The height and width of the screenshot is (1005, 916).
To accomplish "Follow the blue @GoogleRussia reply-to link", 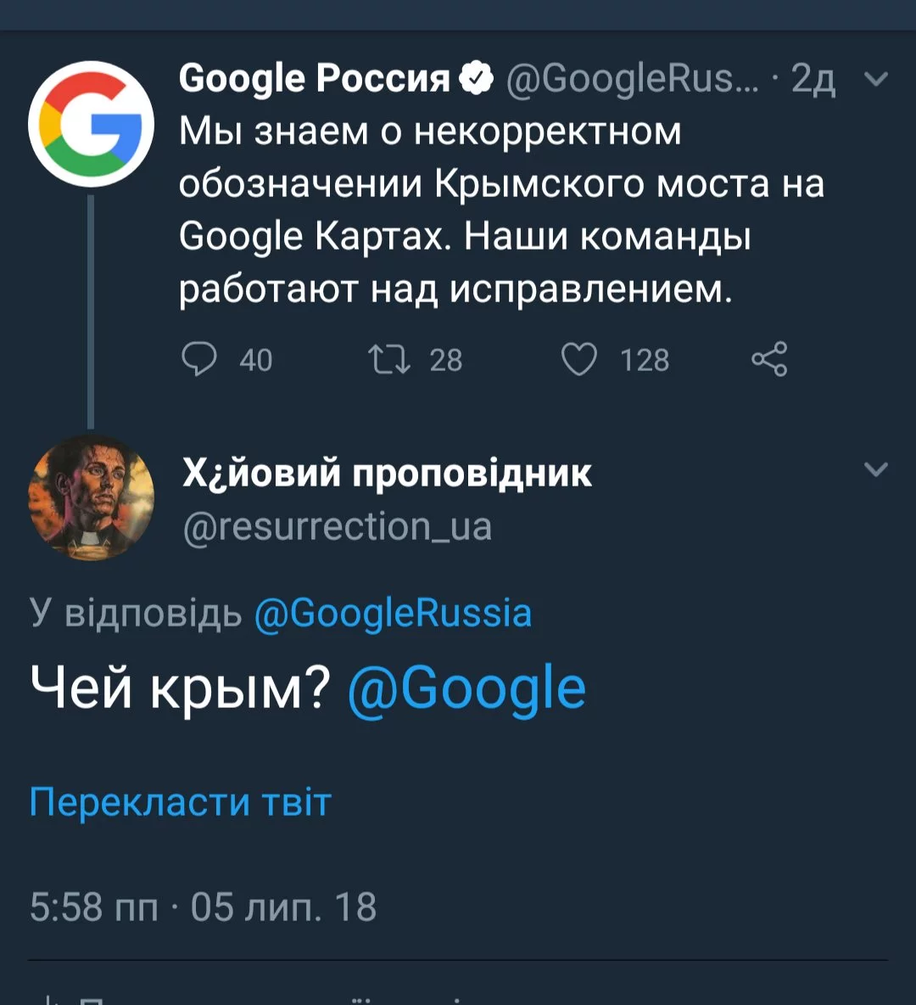I will tap(393, 613).
